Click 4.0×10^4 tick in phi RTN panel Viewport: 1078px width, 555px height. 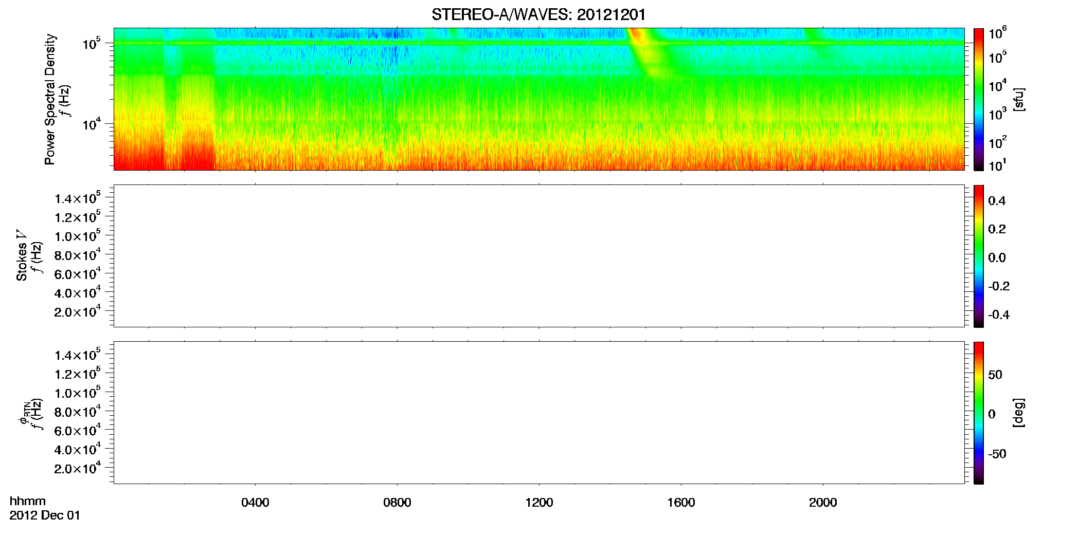click(x=78, y=450)
